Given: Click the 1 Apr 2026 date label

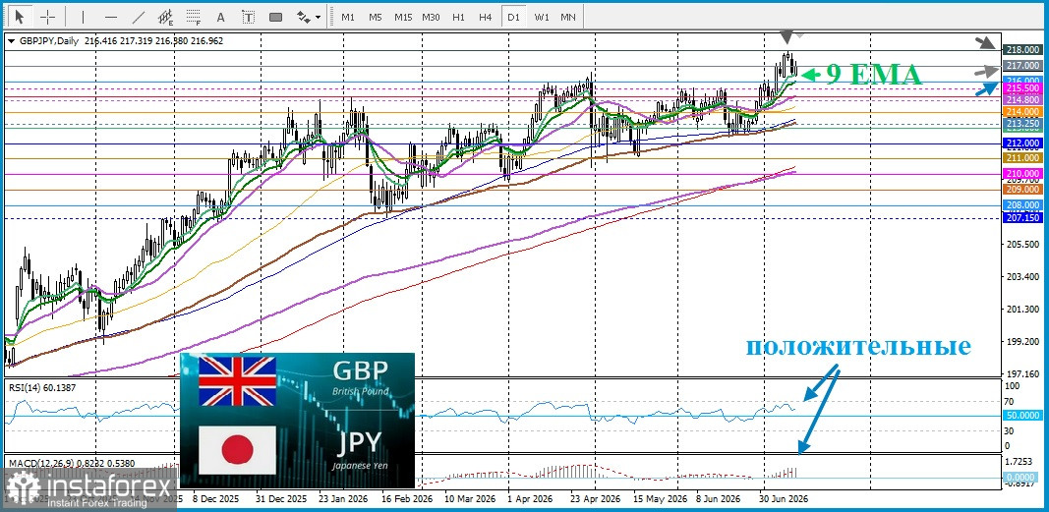Looking at the screenshot, I should click(x=531, y=499).
